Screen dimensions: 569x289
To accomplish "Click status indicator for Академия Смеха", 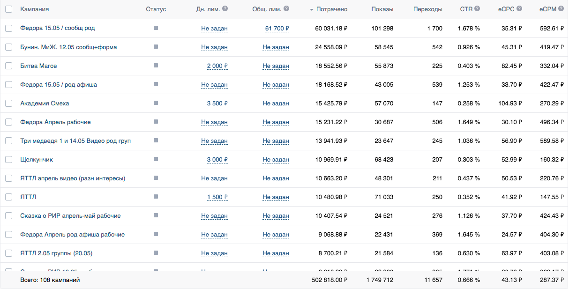I will point(156,103).
